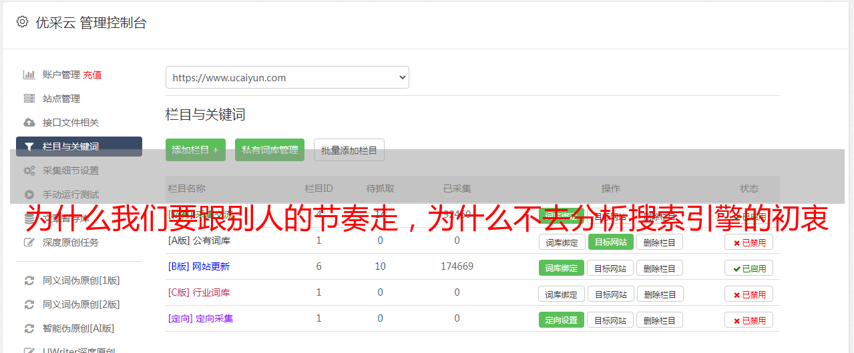The height and width of the screenshot is (353, 854).
Task: Click the refresh icon for 智能伪原创[AI版]
Action: [x=29, y=328]
